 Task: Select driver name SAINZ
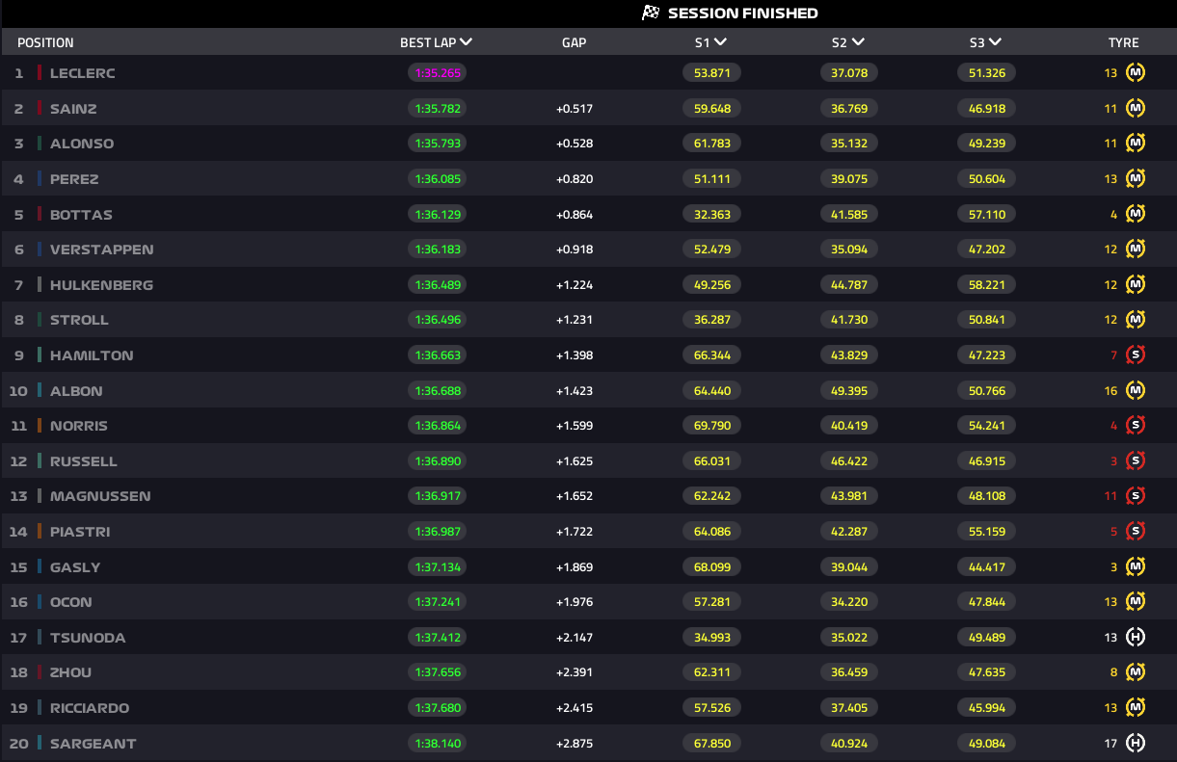click(x=73, y=109)
